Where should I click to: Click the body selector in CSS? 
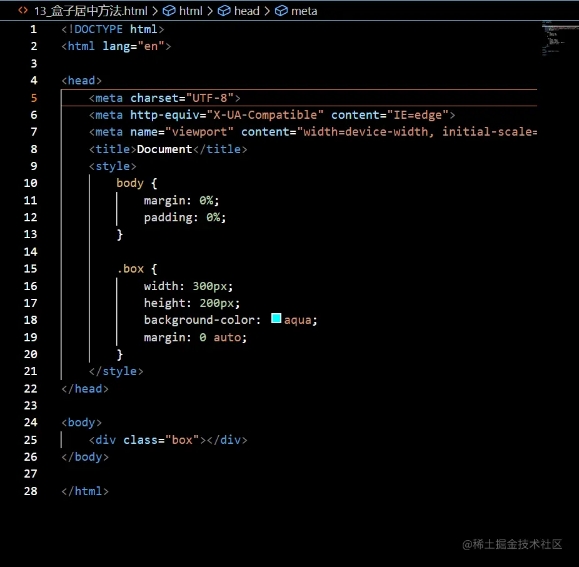coord(130,183)
